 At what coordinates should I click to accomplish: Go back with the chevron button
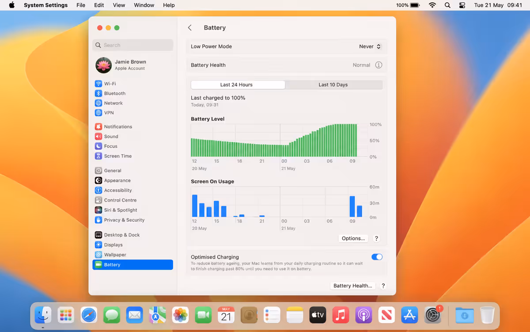point(190,27)
